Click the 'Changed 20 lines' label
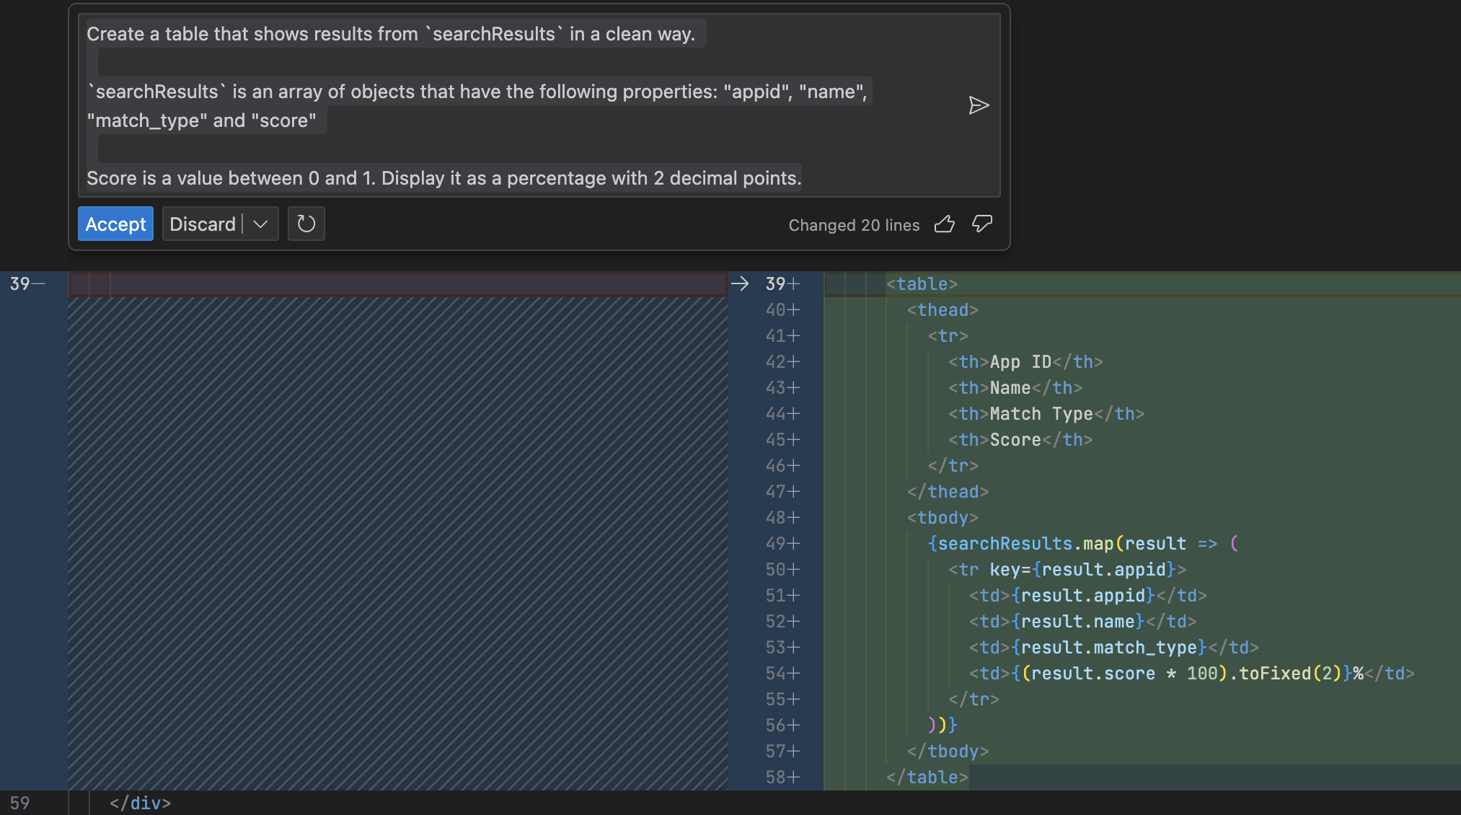The width and height of the screenshot is (1461, 815). point(854,225)
